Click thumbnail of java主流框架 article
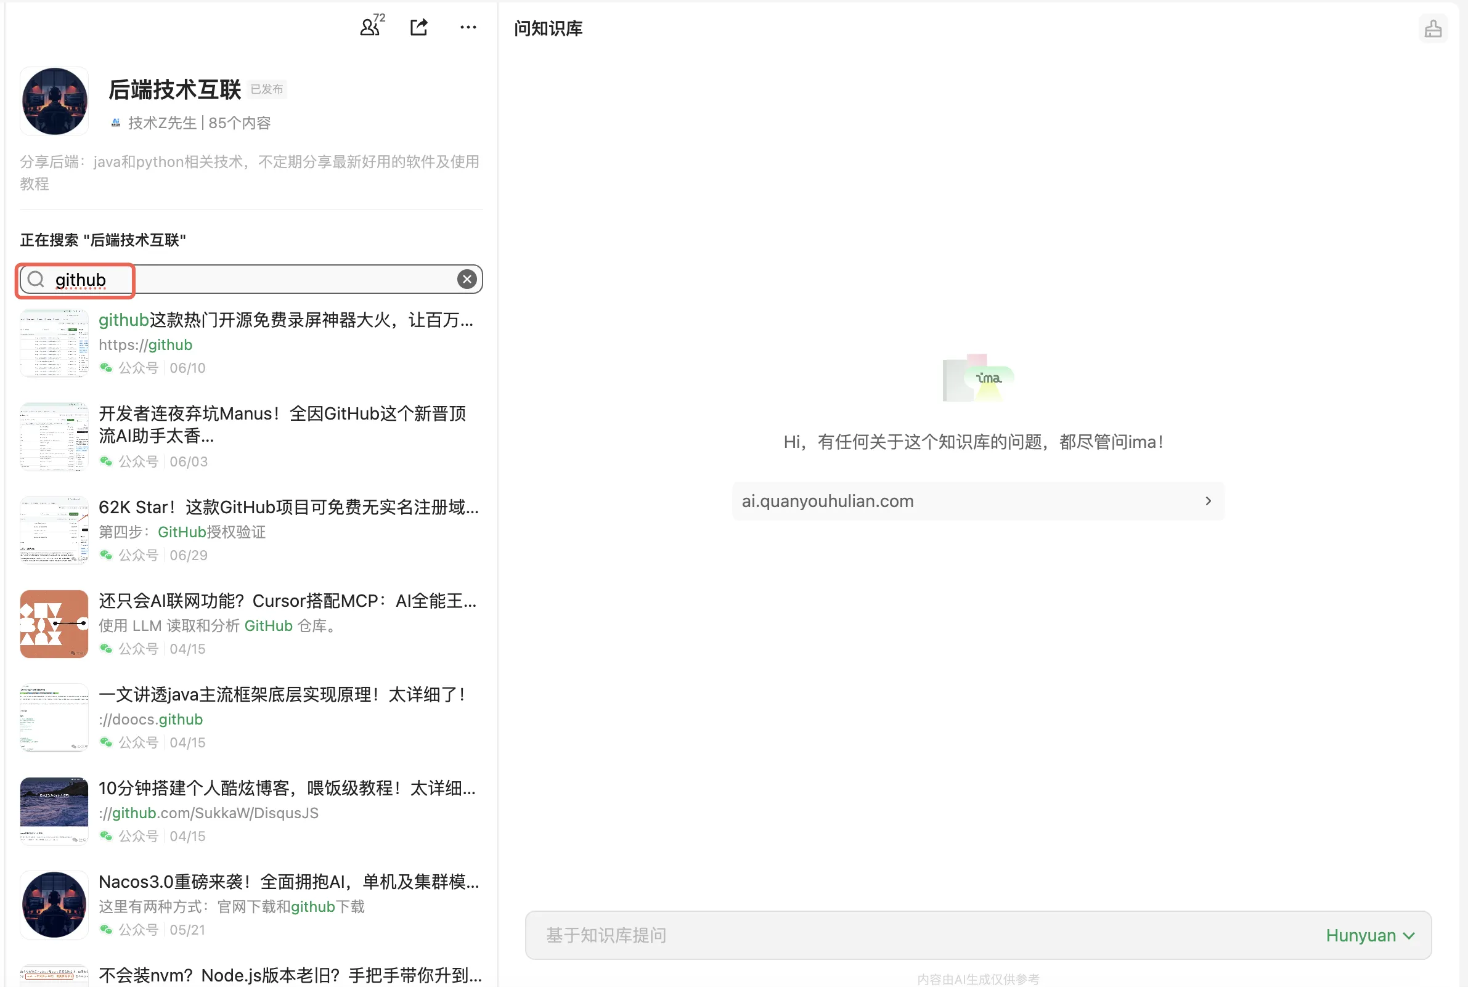 [54, 718]
